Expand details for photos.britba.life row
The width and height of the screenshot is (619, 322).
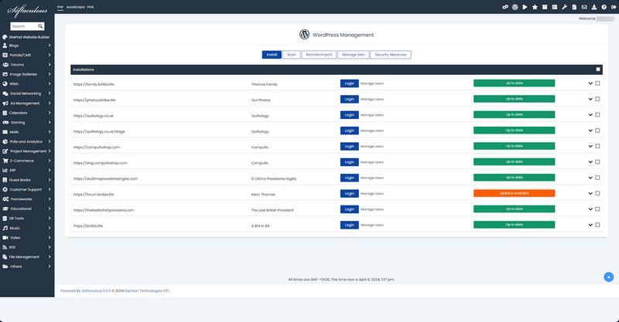tap(590, 100)
